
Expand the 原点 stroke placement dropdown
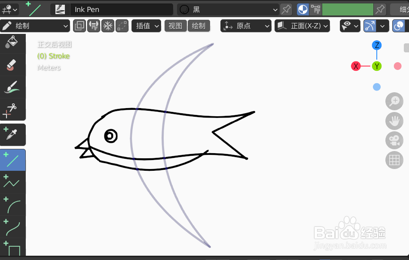pyautogui.click(x=246, y=26)
